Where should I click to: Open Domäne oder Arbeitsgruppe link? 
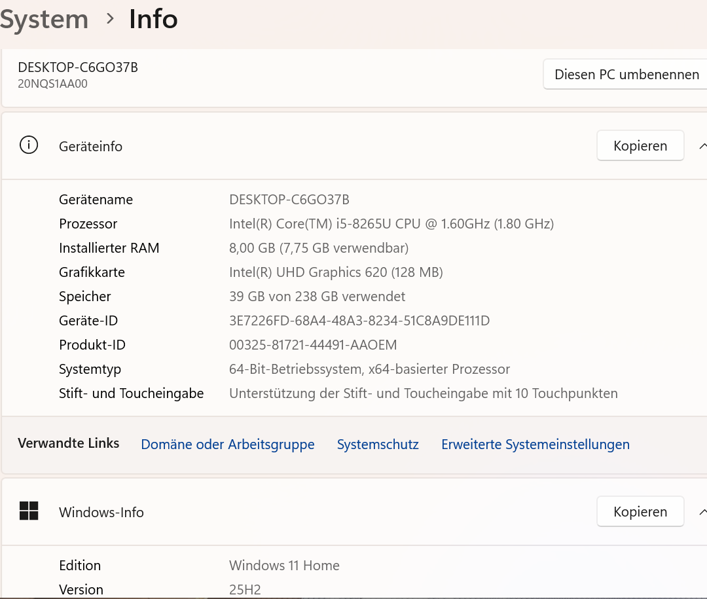click(x=228, y=445)
